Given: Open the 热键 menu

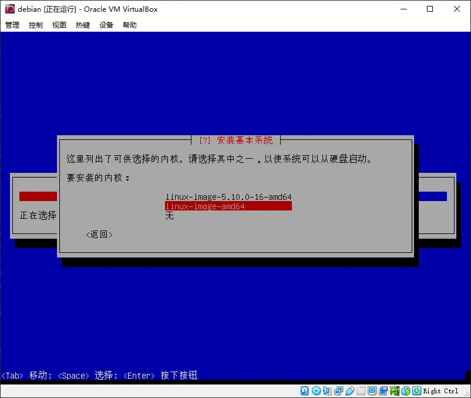Looking at the screenshot, I should pos(83,25).
